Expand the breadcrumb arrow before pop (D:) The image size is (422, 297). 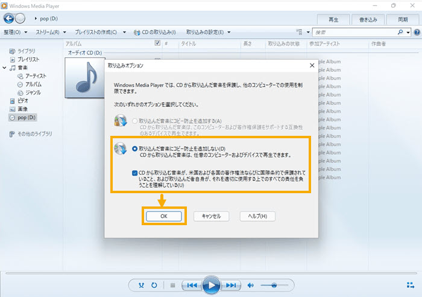click(36, 19)
